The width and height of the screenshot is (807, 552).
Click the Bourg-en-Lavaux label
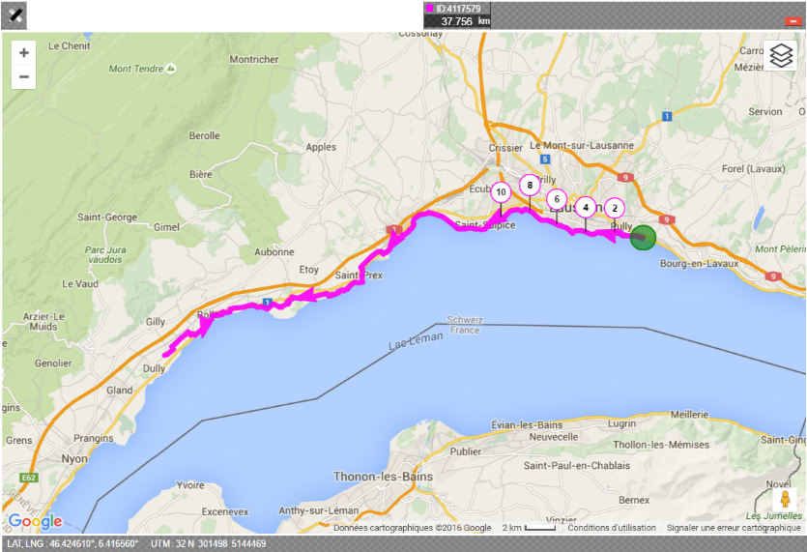[699, 264]
